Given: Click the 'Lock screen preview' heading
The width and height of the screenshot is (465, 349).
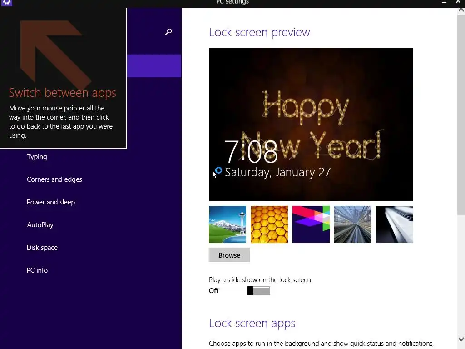Looking at the screenshot, I should pyautogui.click(x=259, y=32).
